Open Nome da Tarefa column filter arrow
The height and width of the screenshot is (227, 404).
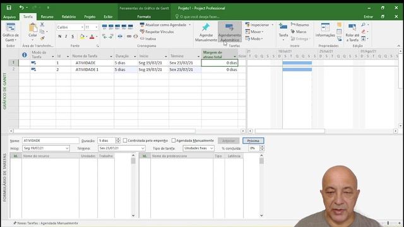point(111,56)
